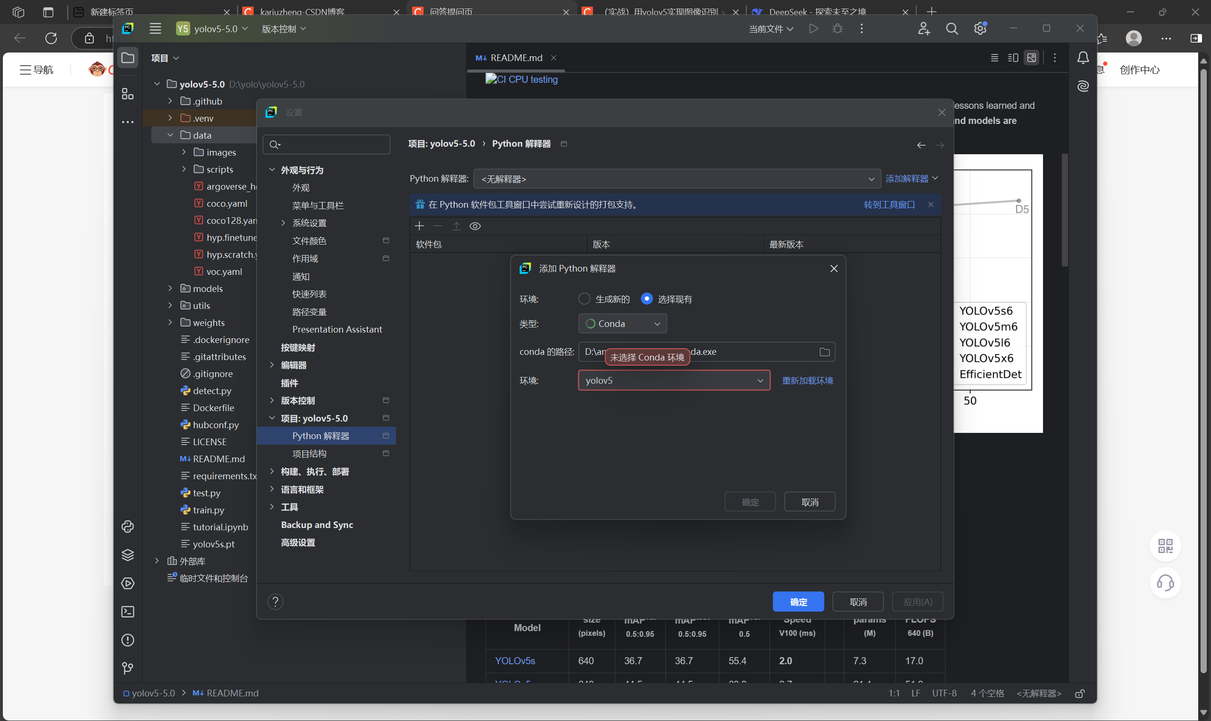1211x721 pixels.
Task: Click the Debug bug icon in toolbar
Action: pyautogui.click(x=837, y=29)
